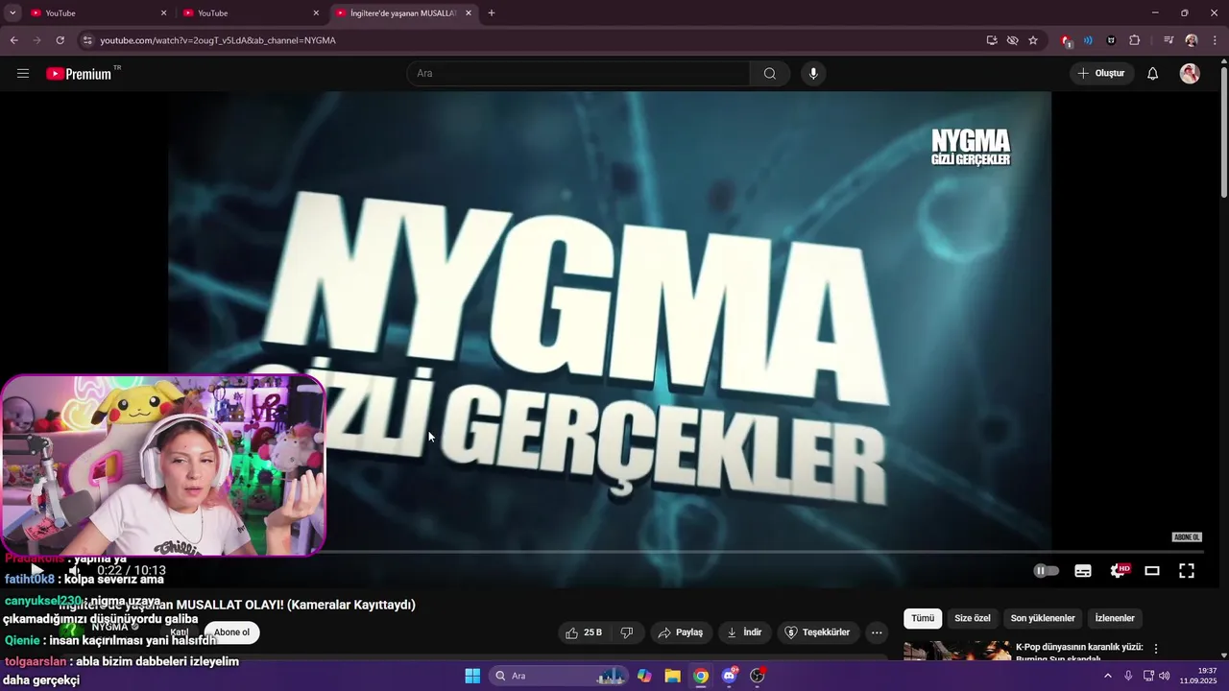Image resolution: width=1229 pixels, height=691 pixels.
Task: Open Chrome three-dot menu
Action: click(1215, 40)
